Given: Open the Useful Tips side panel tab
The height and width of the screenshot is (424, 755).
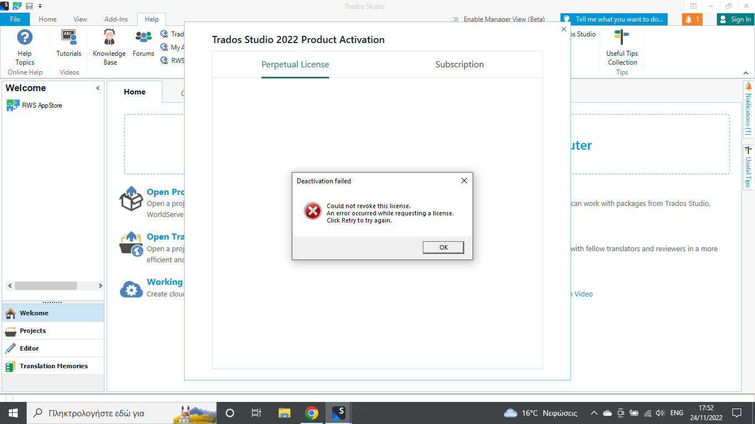Looking at the screenshot, I should 748,167.
